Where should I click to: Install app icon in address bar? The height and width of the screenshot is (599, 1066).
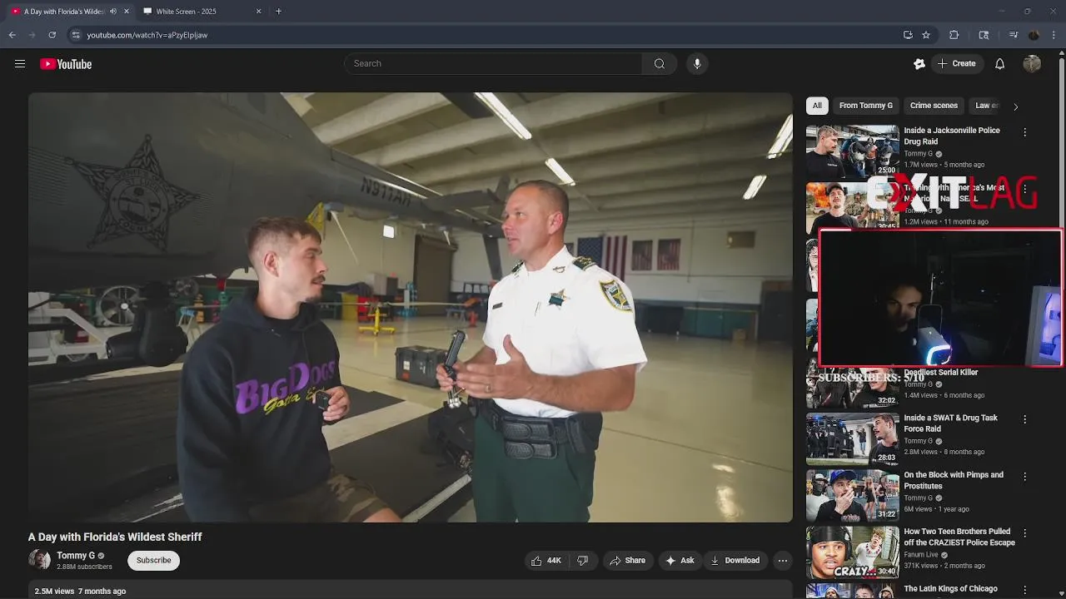tap(908, 35)
